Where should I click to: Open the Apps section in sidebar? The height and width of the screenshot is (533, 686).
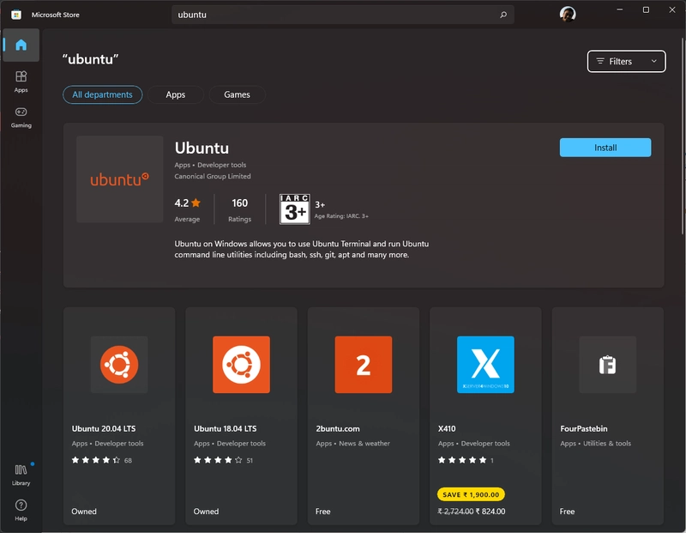coord(21,82)
